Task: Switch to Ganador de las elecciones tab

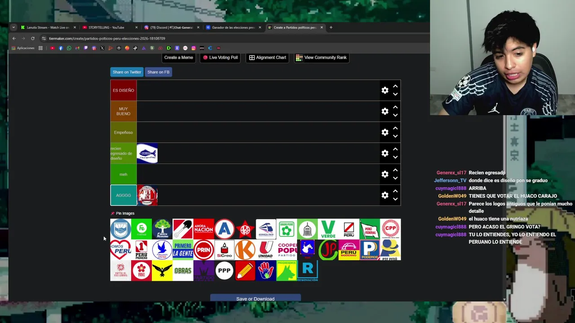Action: [x=233, y=27]
